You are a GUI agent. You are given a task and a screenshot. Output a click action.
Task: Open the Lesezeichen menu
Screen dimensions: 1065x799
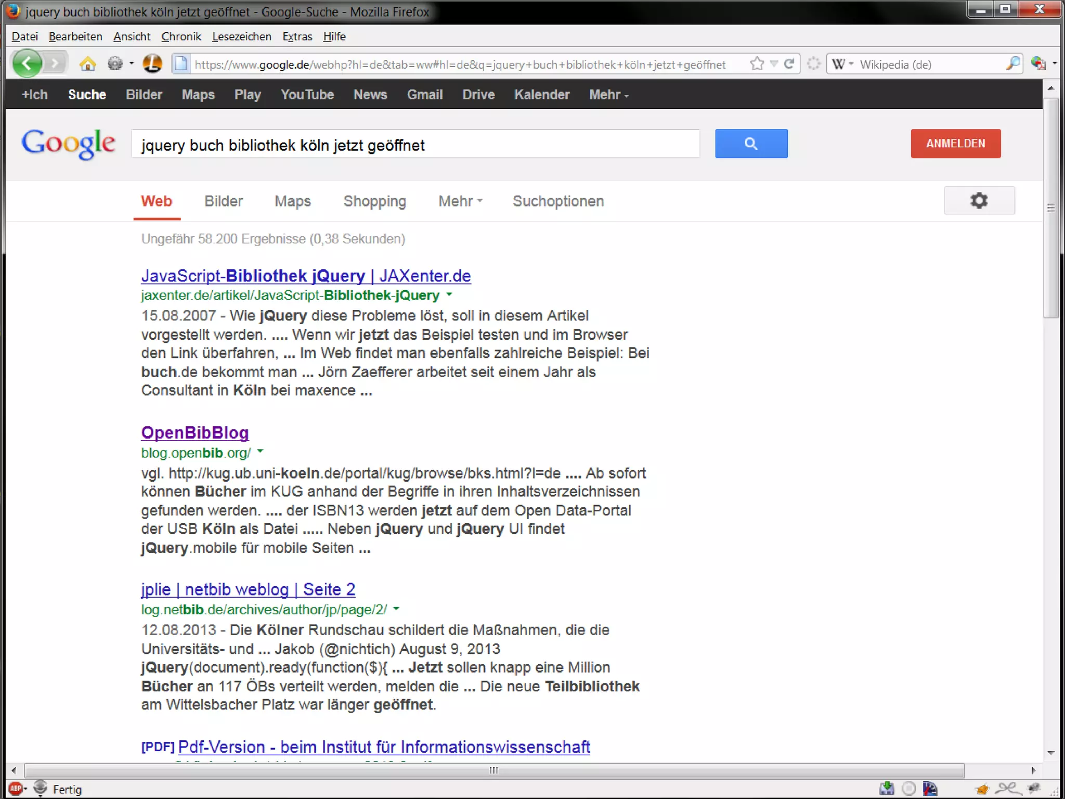point(241,36)
